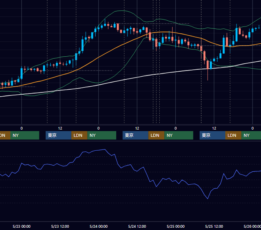This screenshot has height=230, width=261.
Task: Click the 5/23 00:00 date label
Action: tap(21, 226)
